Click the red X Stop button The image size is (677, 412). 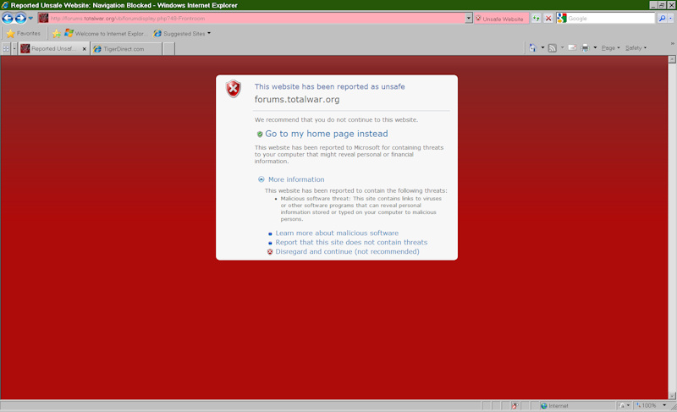click(x=548, y=18)
